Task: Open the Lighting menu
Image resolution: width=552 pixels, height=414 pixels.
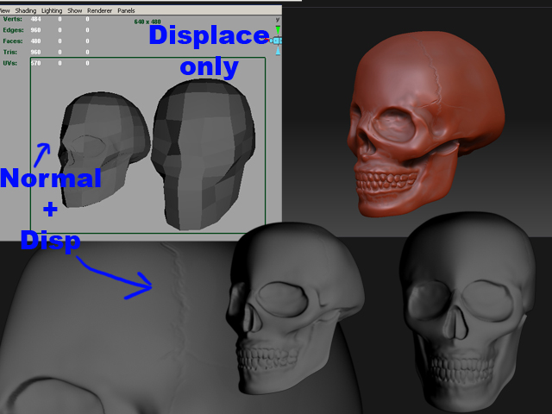Action: [x=52, y=10]
